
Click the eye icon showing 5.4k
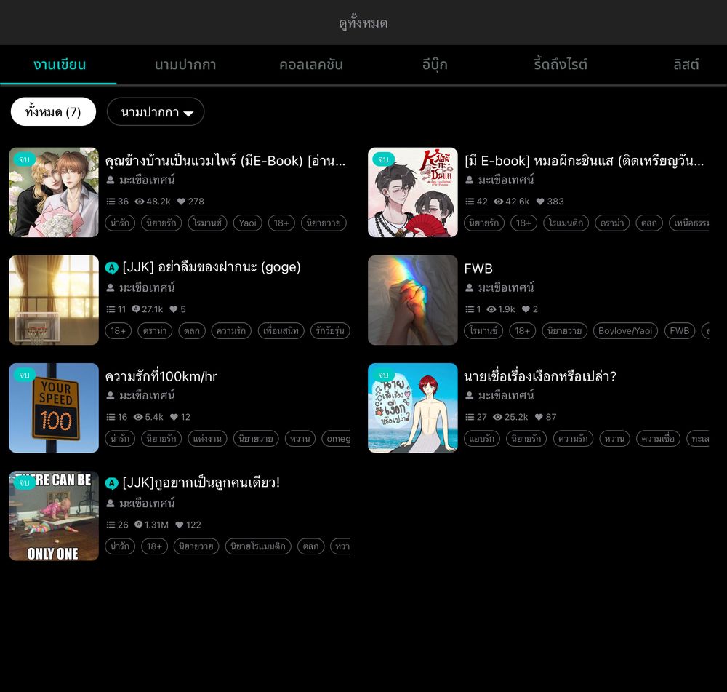(138, 417)
